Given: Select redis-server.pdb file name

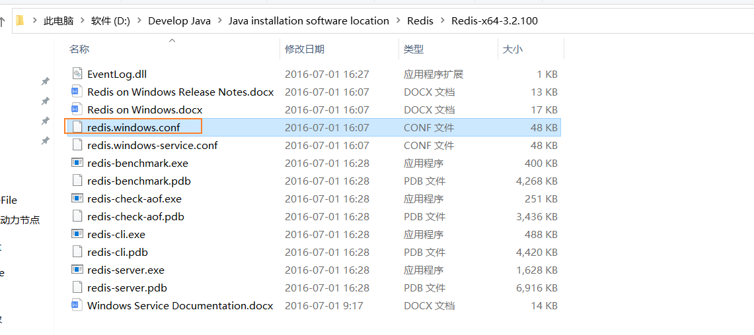Looking at the screenshot, I should coord(127,288).
